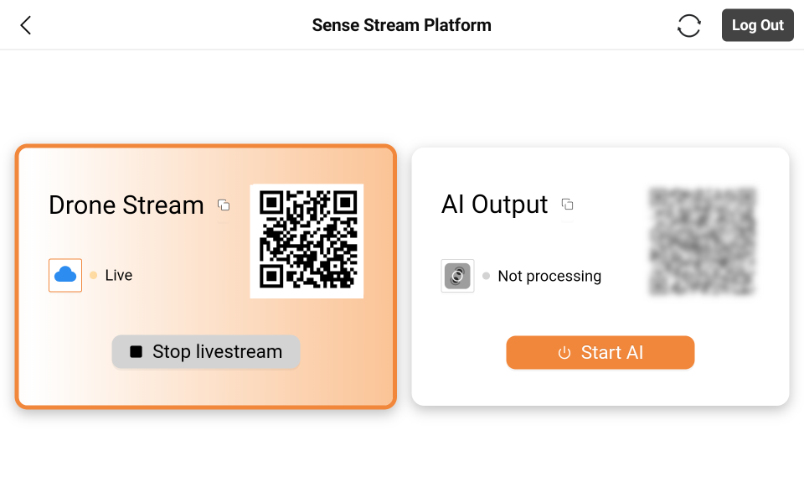
Task: Open the Drone Stream QR code
Action: [307, 241]
